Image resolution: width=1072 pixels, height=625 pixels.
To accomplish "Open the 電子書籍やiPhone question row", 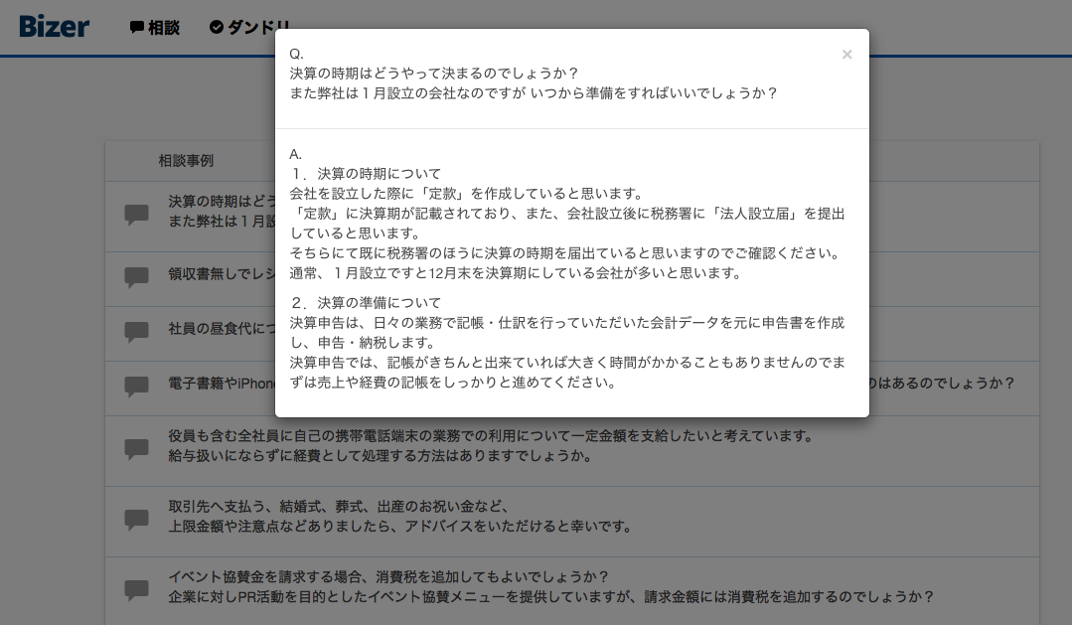I will tap(190, 389).
